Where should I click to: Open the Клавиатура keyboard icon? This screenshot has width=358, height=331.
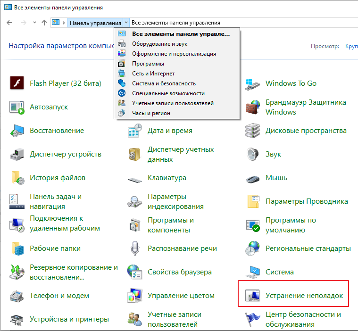[x=135, y=178]
